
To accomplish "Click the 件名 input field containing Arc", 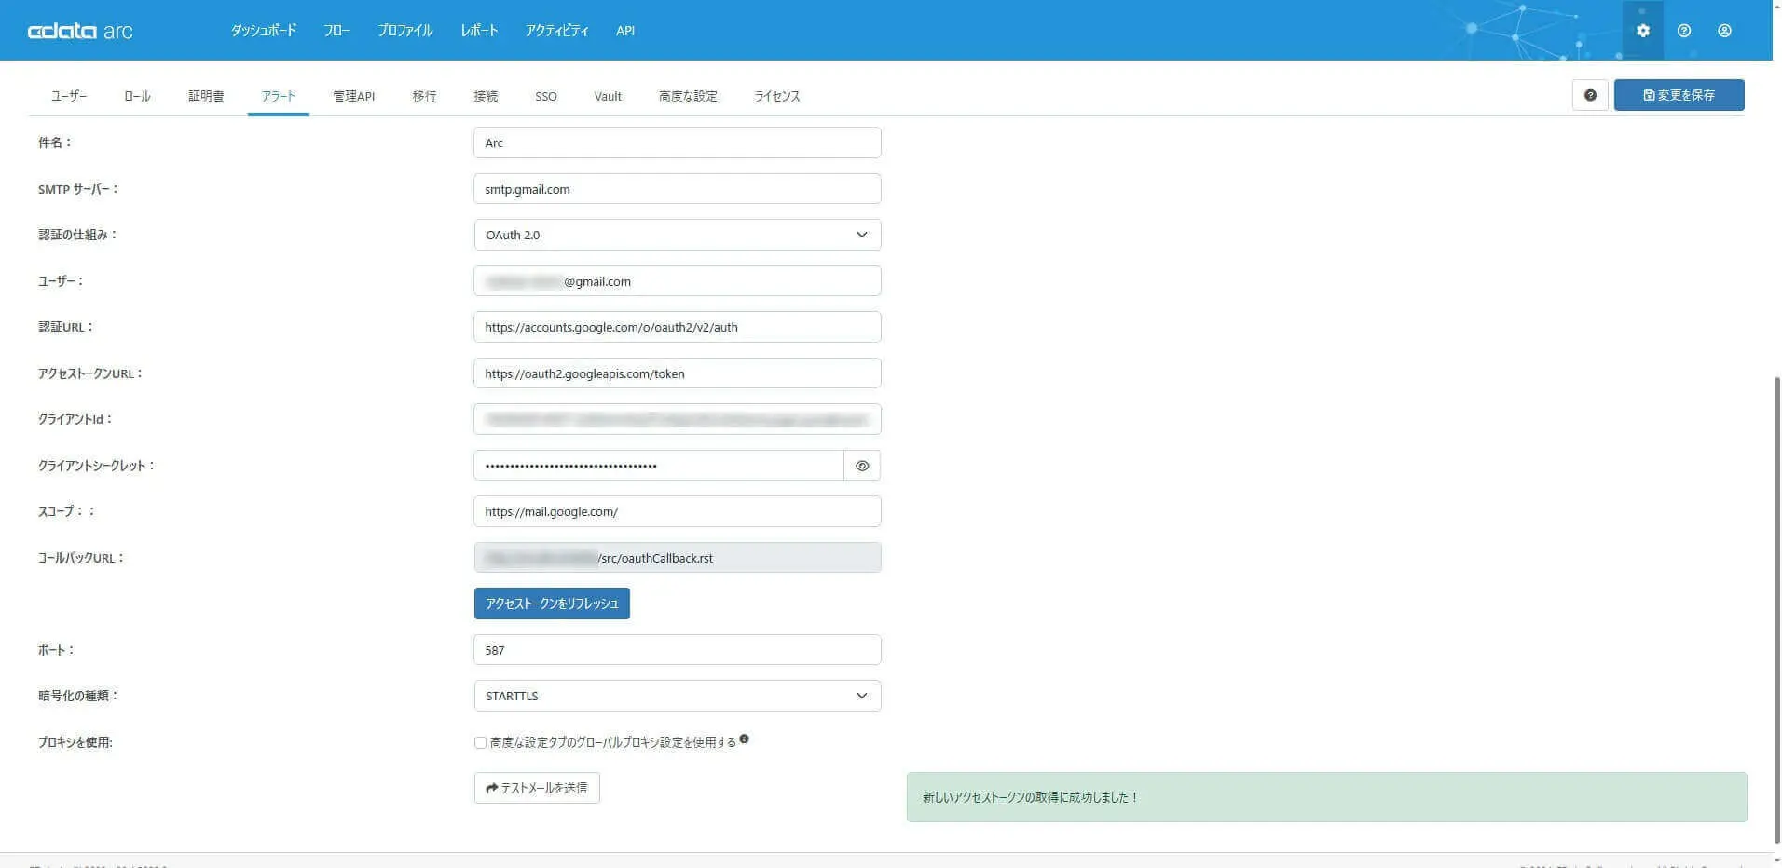I will 678,142.
